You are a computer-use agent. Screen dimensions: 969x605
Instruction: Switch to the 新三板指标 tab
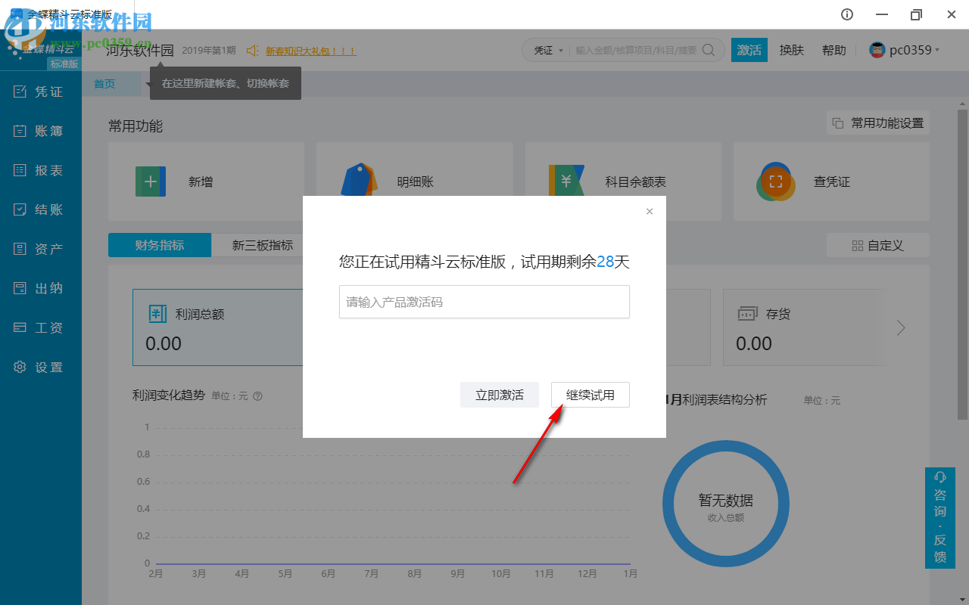pos(260,244)
